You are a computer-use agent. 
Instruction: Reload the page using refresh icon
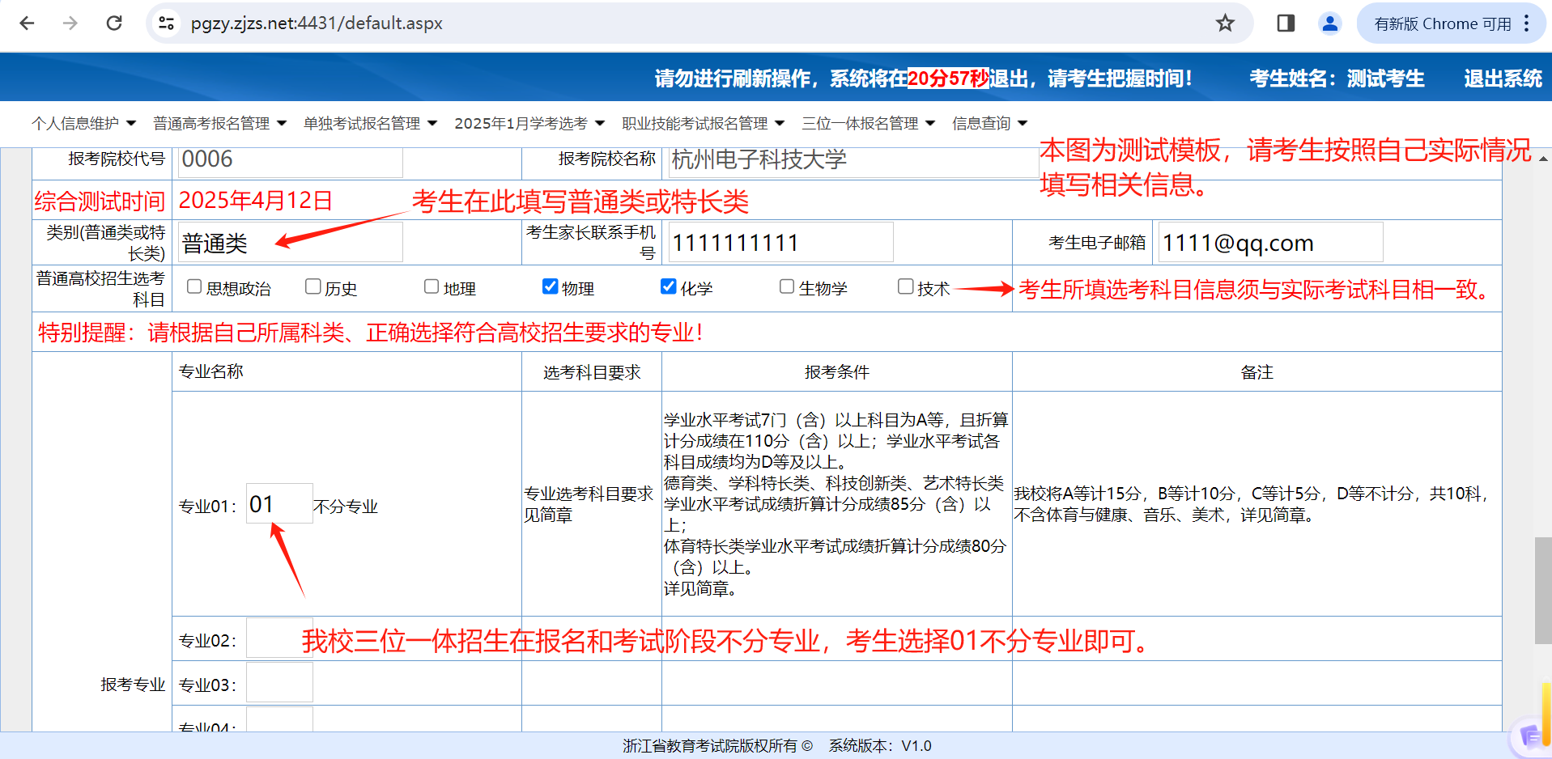tap(114, 23)
